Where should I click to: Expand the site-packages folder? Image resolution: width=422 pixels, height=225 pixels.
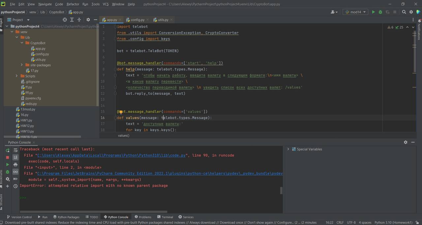22,65
